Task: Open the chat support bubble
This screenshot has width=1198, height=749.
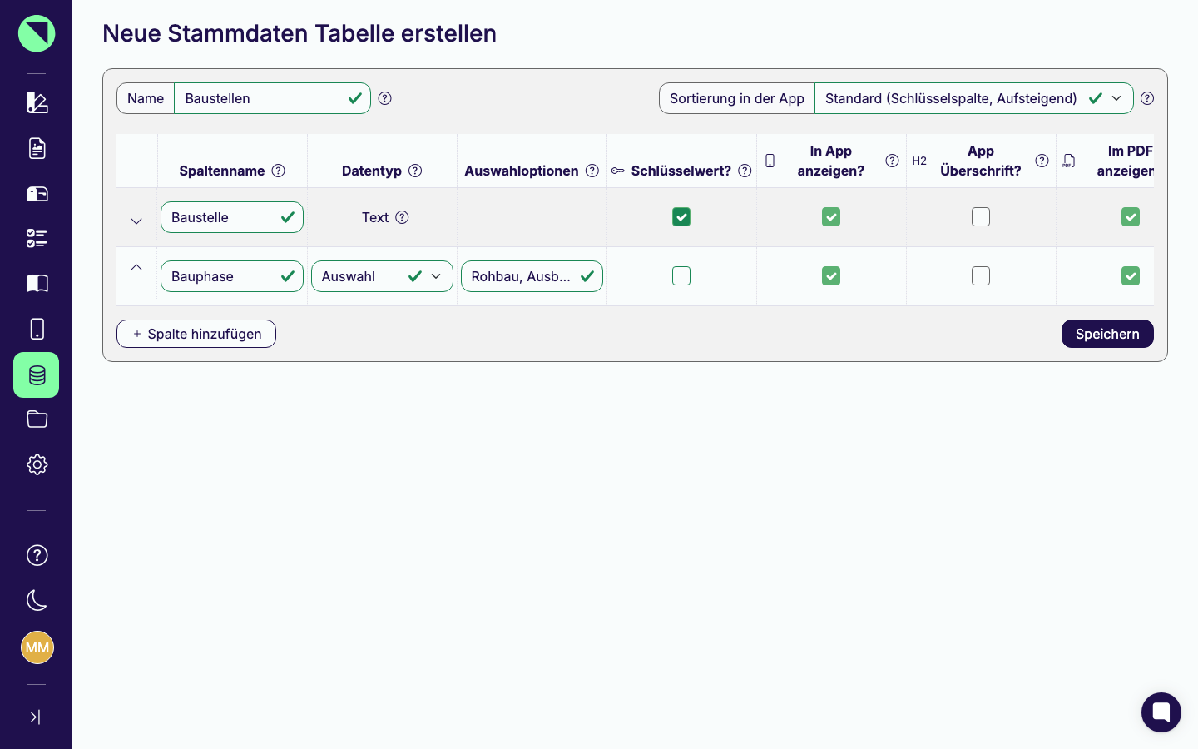Action: 1161,712
